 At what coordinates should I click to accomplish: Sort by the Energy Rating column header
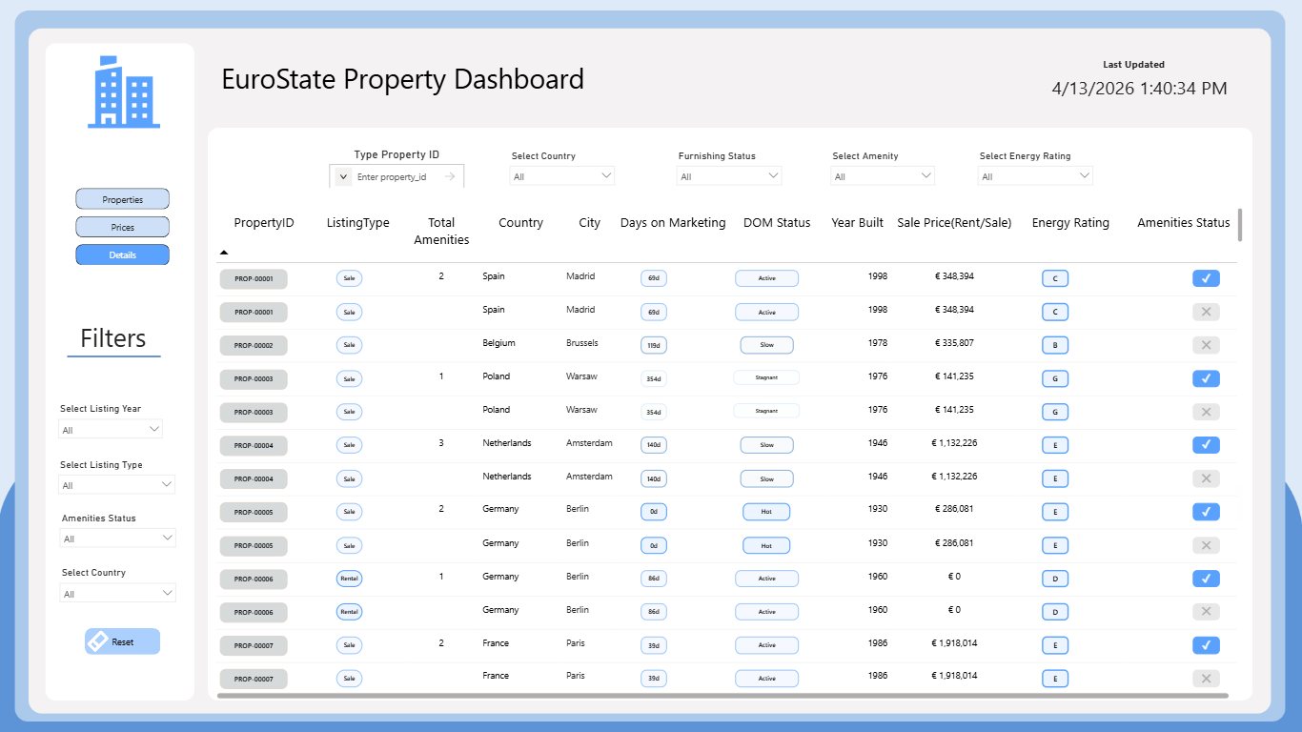[x=1070, y=223]
